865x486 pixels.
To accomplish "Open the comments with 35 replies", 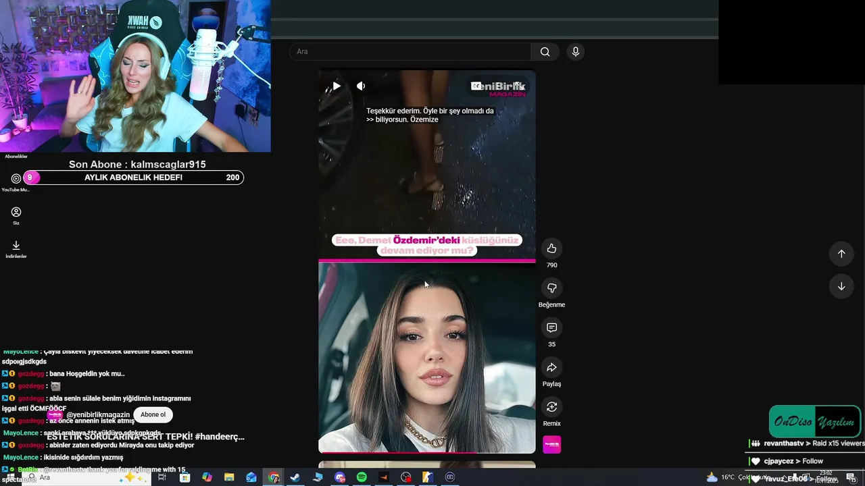I will pyautogui.click(x=551, y=327).
